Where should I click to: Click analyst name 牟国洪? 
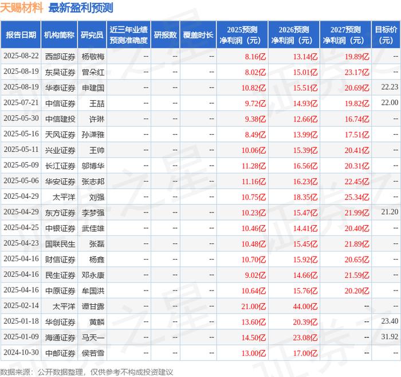pos(93,290)
